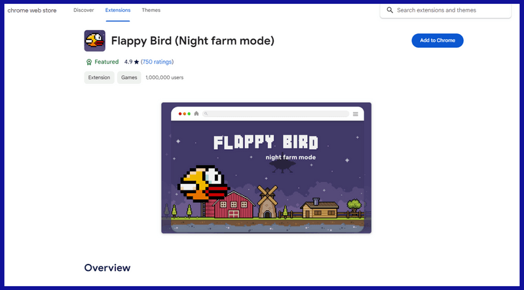Click the windmill in the preview artwork
The image size is (524, 290).
click(x=267, y=201)
